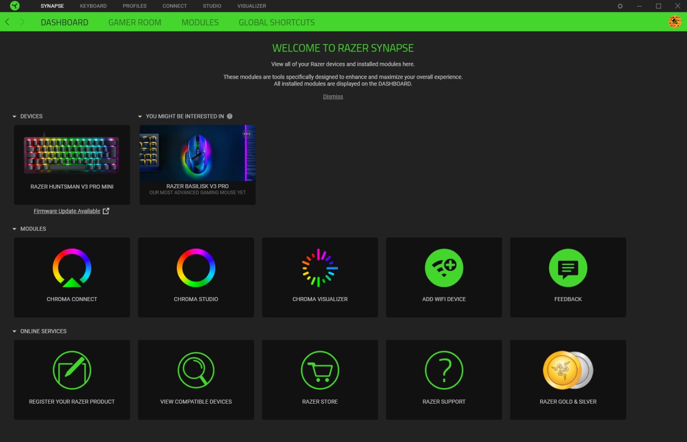Open the Chroma Studio module

196,277
